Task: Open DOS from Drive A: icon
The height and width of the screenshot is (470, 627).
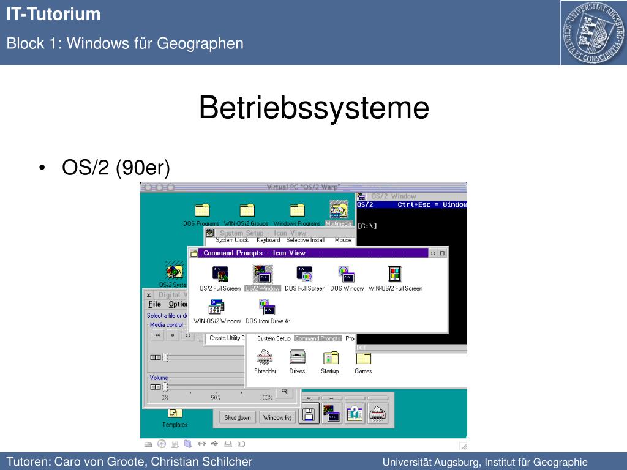Action: click(x=267, y=307)
